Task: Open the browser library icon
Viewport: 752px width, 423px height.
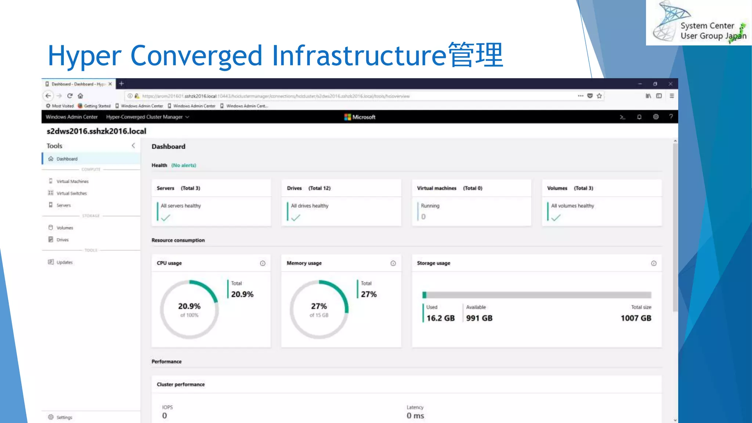Action: (x=648, y=96)
